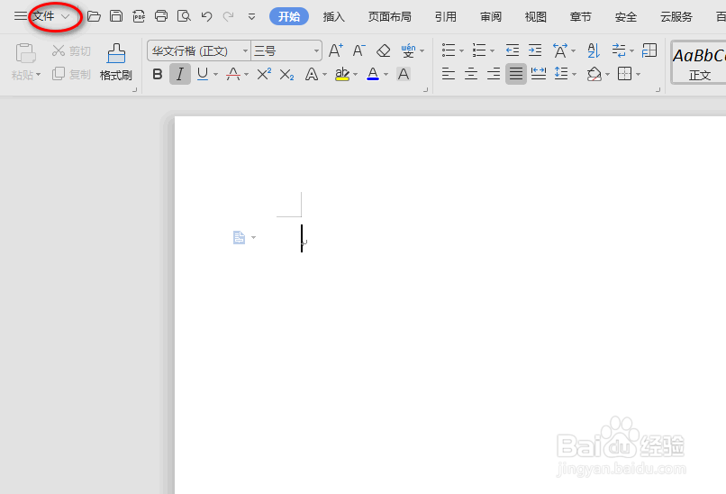The height and width of the screenshot is (494, 726).
Task: Decrease paragraph indent
Action: pyautogui.click(x=513, y=50)
